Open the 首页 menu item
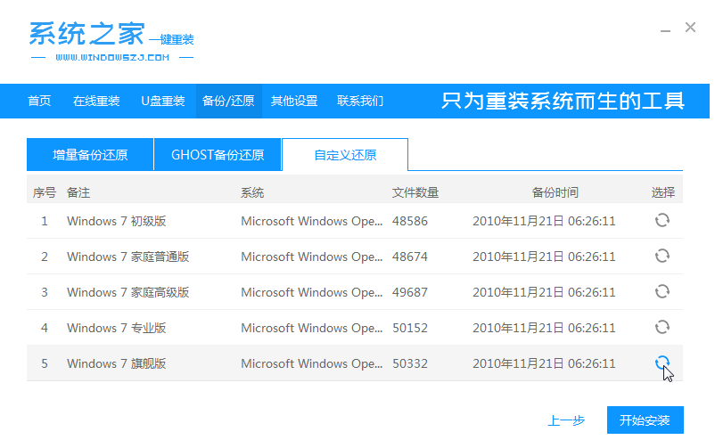This screenshot has width=715, height=440. click(39, 101)
